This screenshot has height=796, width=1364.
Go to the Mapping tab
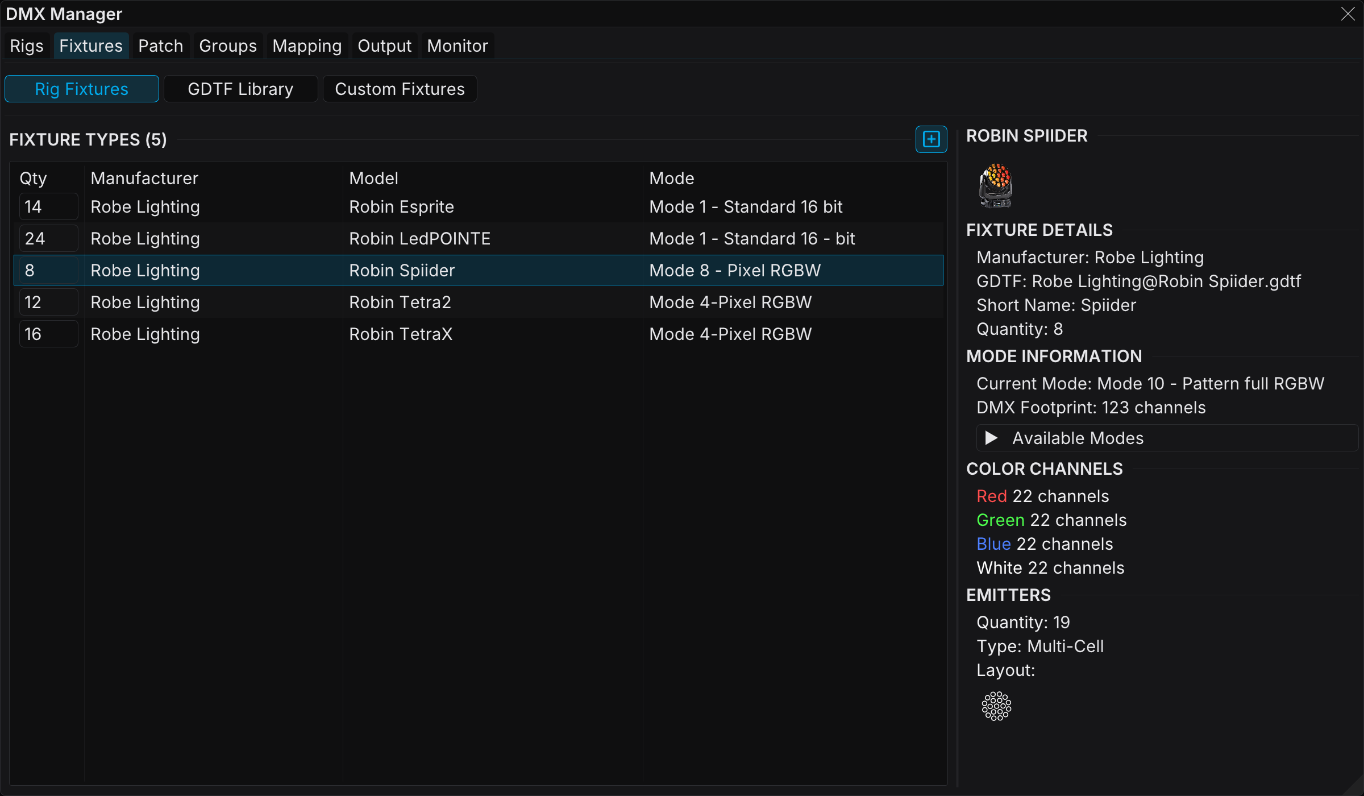[x=307, y=45]
